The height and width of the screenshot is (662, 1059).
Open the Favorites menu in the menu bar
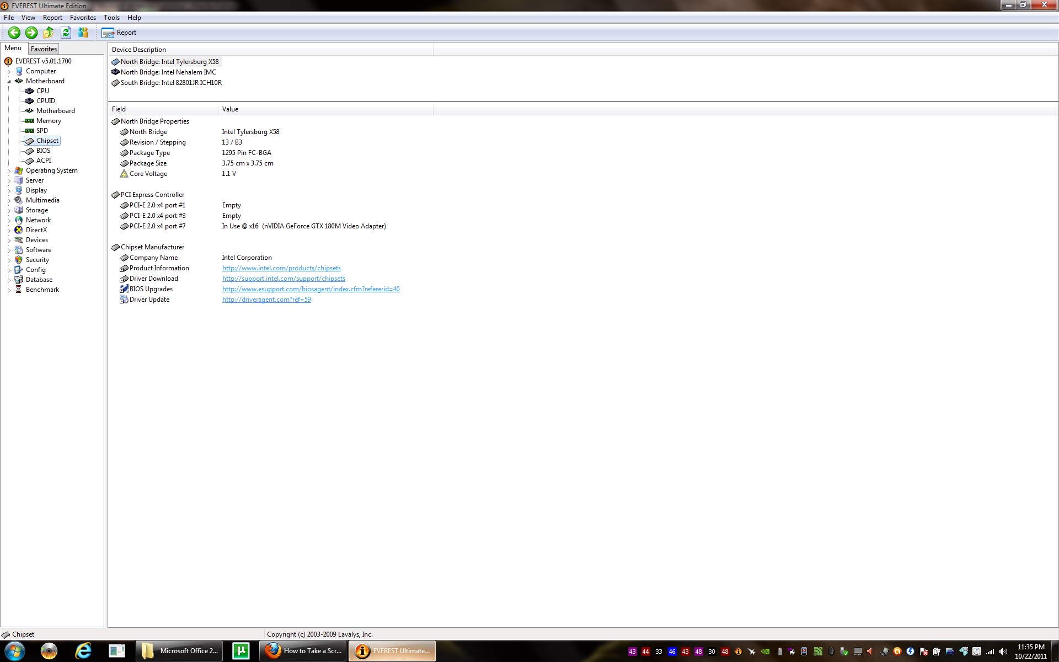click(83, 18)
